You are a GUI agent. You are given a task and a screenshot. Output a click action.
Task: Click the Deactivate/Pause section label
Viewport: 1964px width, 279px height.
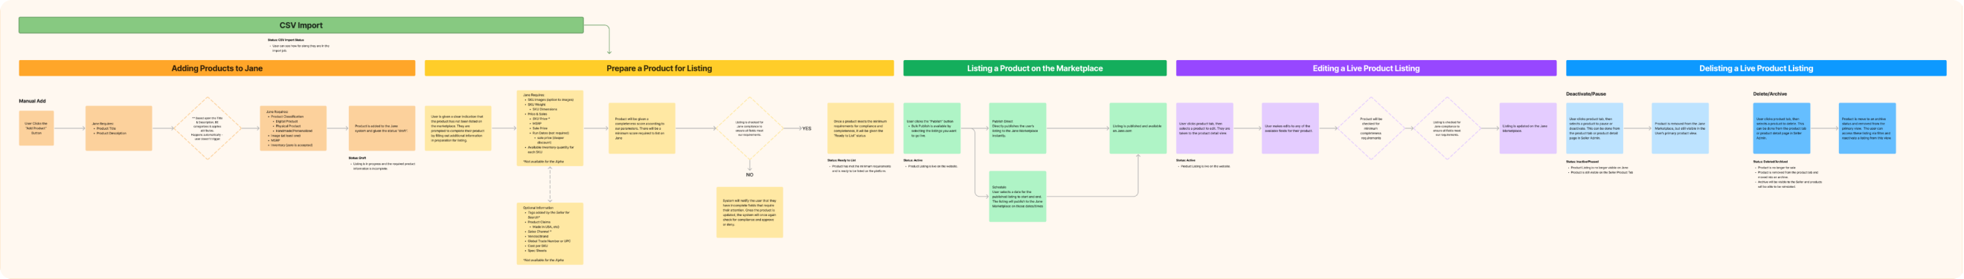(1586, 94)
